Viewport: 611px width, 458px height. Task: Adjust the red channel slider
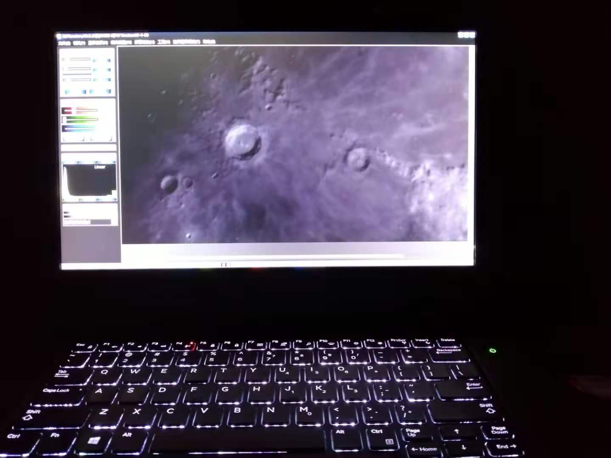click(x=81, y=111)
